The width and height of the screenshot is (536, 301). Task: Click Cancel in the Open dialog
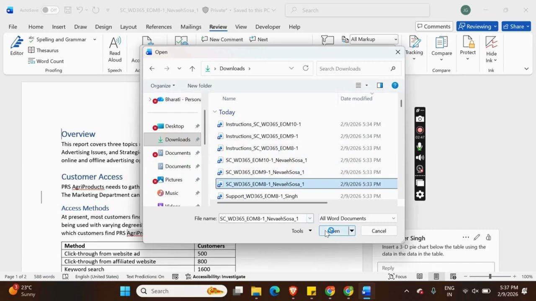[x=379, y=231]
